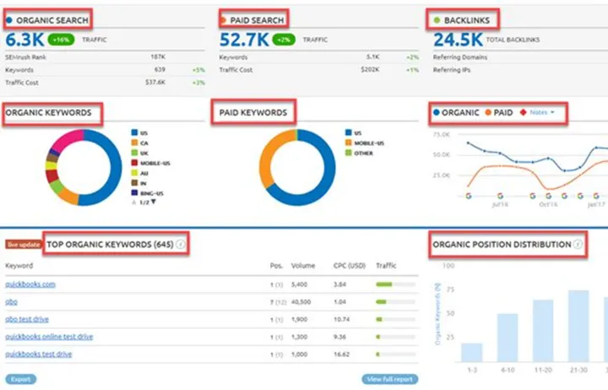608x390 pixels.
Task: Click the Referring IPs row
Action: (x=520, y=70)
